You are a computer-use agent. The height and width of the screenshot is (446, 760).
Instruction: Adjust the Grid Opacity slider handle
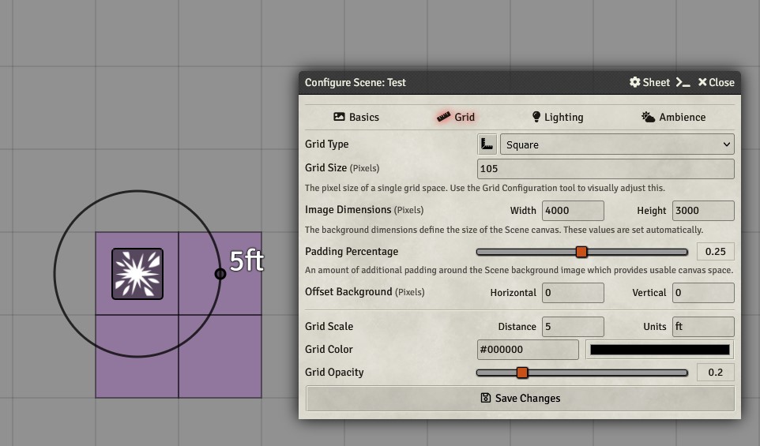click(x=522, y=373)
